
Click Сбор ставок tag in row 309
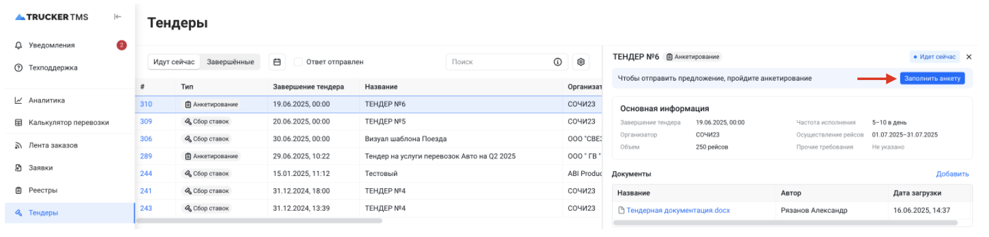point(207,122)
